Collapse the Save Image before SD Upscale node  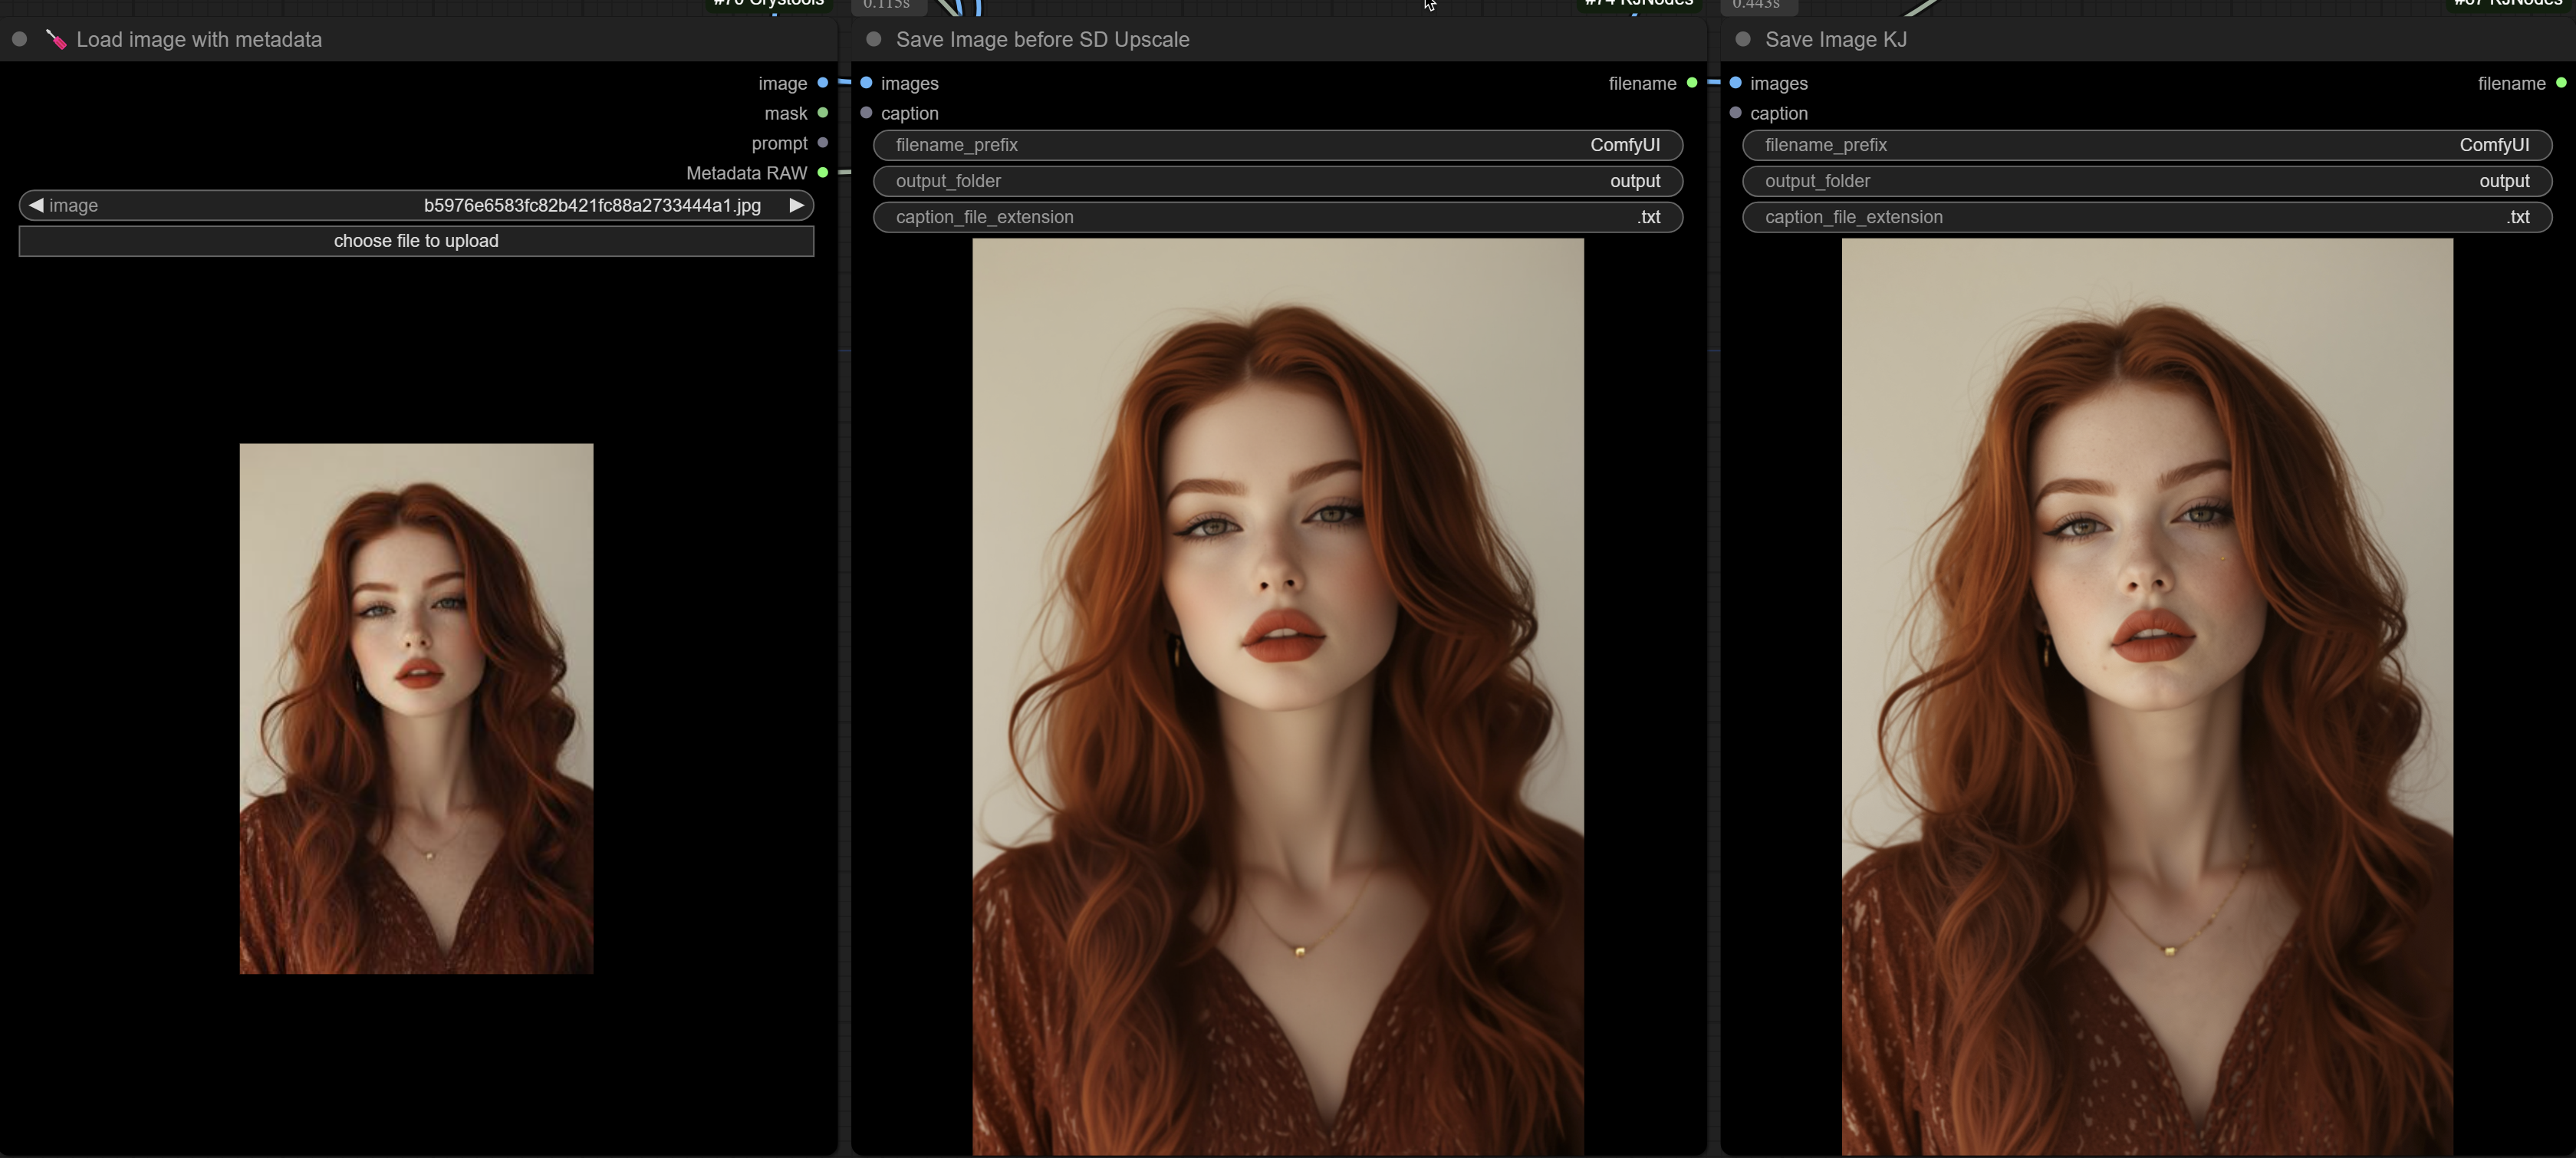(x=873, y=40)
